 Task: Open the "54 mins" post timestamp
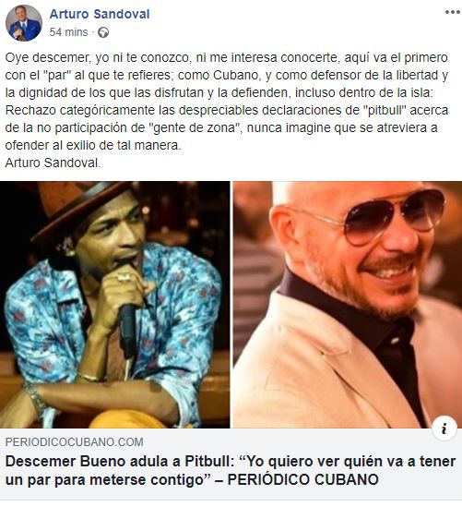point(68,32)
